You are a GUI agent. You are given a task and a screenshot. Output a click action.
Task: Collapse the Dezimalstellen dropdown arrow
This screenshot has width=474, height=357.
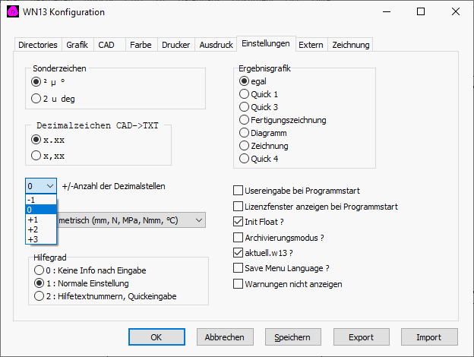tap(49, 186)
